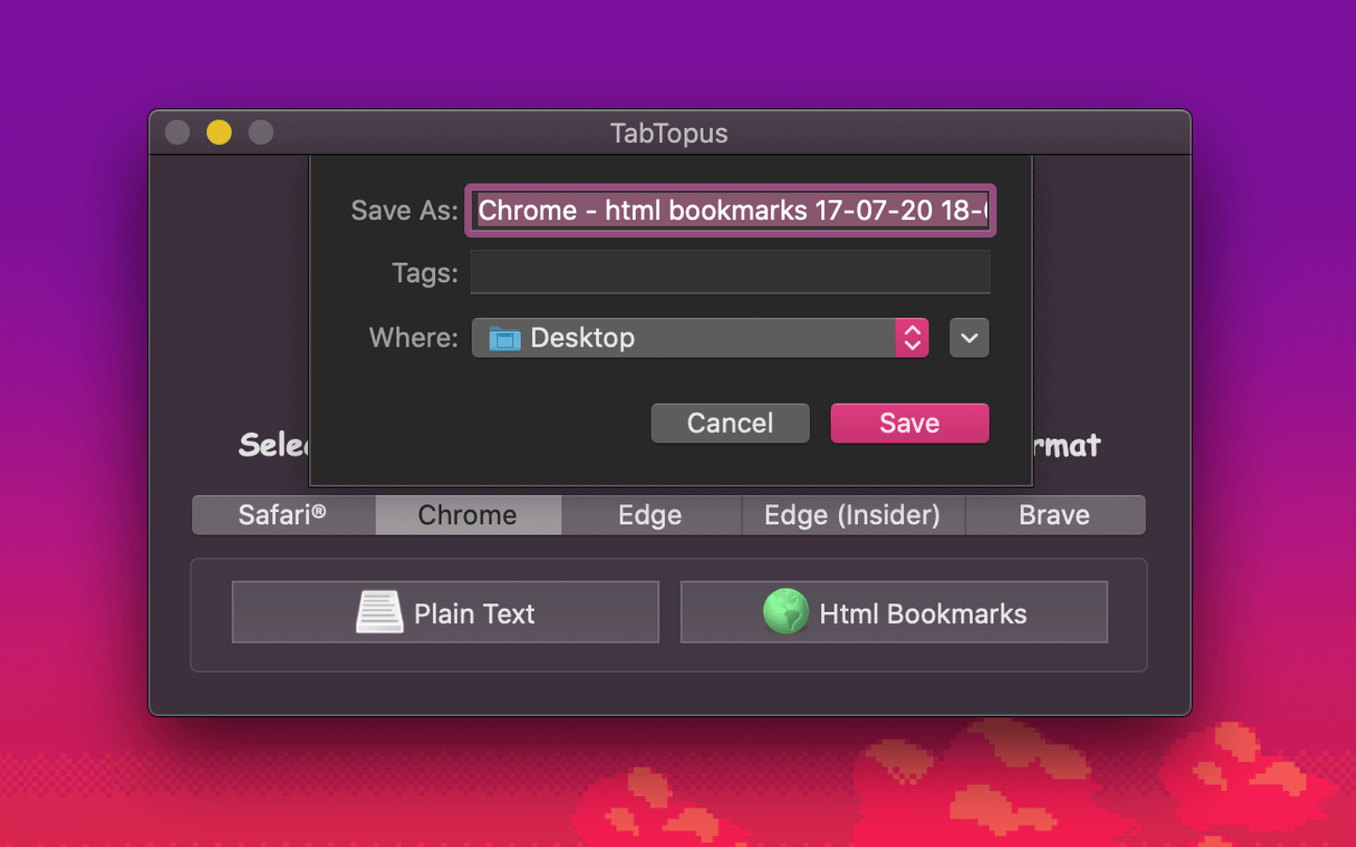Image resolution: width=1356 pixels, height=847 pixels.
Task: Click into the Save As filename field
Action: click(731, 211)
